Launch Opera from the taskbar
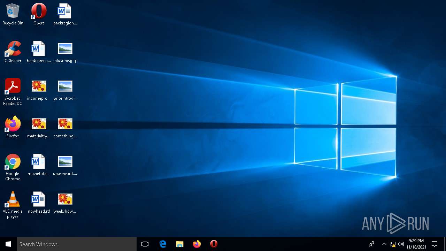 (214, 244)
